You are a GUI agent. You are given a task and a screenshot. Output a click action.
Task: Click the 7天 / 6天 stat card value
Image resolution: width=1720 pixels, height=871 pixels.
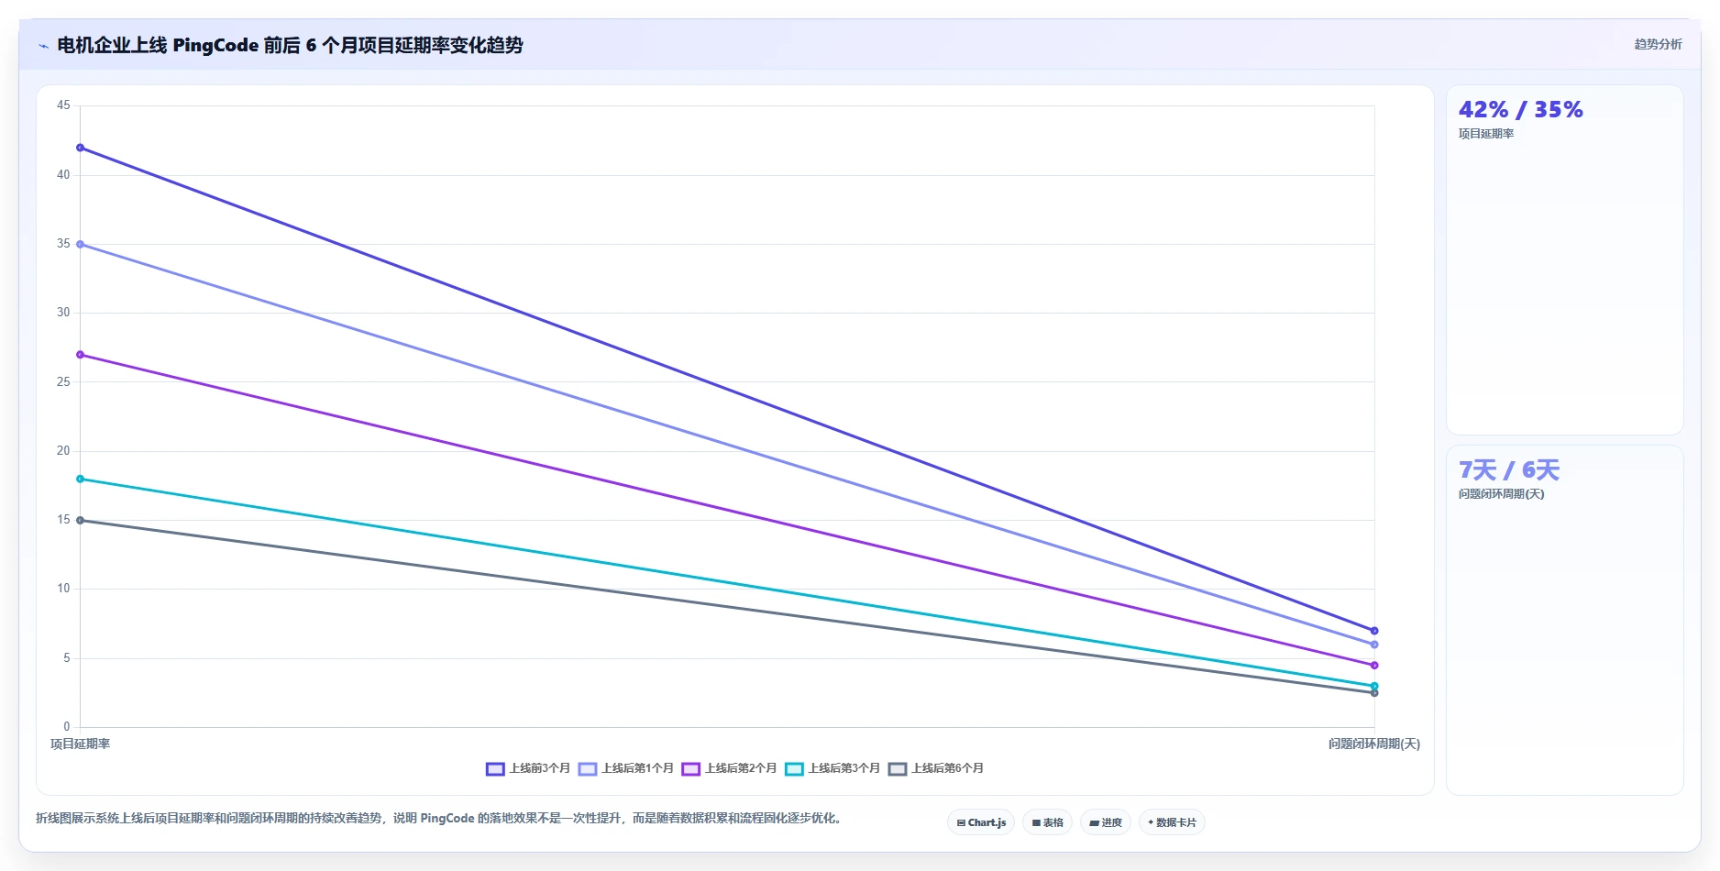click(1508, 470)
